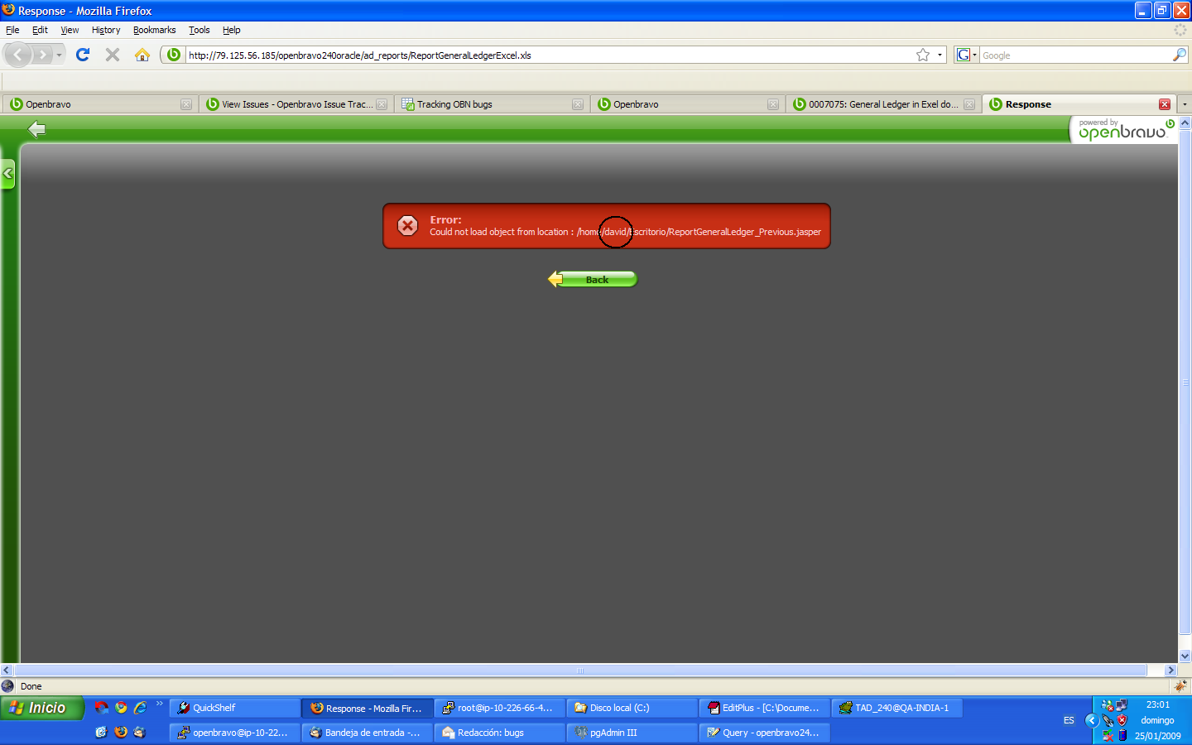Click the battery tray icon
Image resolution: width=1192 pixels, height=745 pixels.
[1122, 735]
